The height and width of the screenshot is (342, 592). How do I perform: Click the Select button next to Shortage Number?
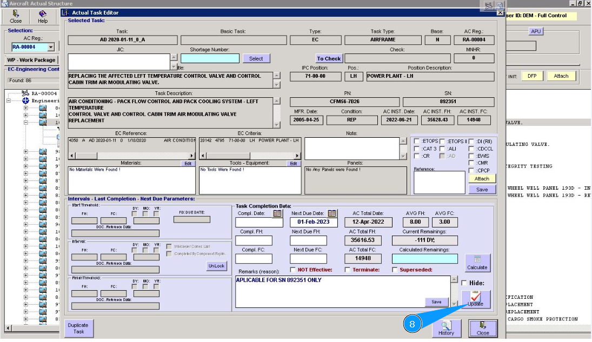[256, 58]
